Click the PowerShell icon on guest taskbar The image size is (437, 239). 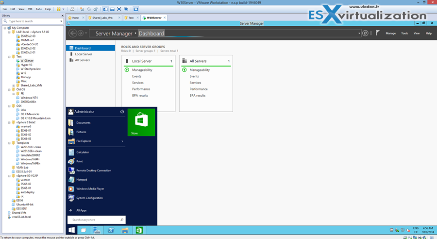pyautogui.click(x=111, y=230)
